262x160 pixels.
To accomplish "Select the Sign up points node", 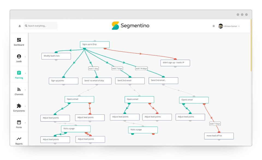I will coord(64,81).
